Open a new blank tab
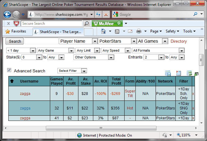This screenshot has height=141, width=207. pos(89,32)
